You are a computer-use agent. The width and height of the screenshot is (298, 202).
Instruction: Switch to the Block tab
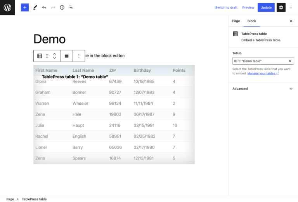[x=252, y=21]
